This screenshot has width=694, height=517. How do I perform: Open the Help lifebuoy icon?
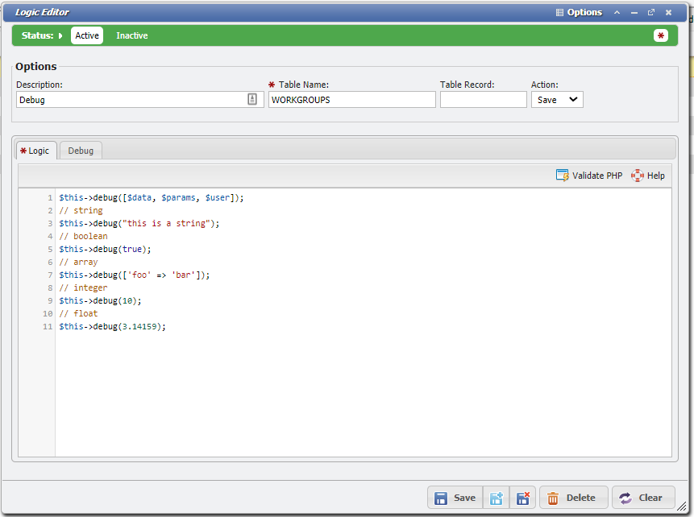(638, 176)
